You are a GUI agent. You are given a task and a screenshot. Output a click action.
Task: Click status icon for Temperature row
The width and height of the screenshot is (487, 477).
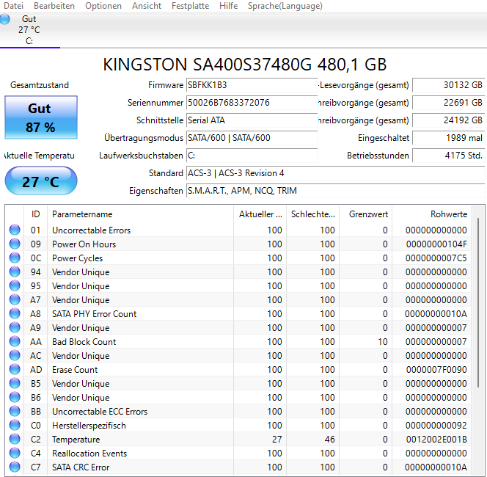click(15, 439)
